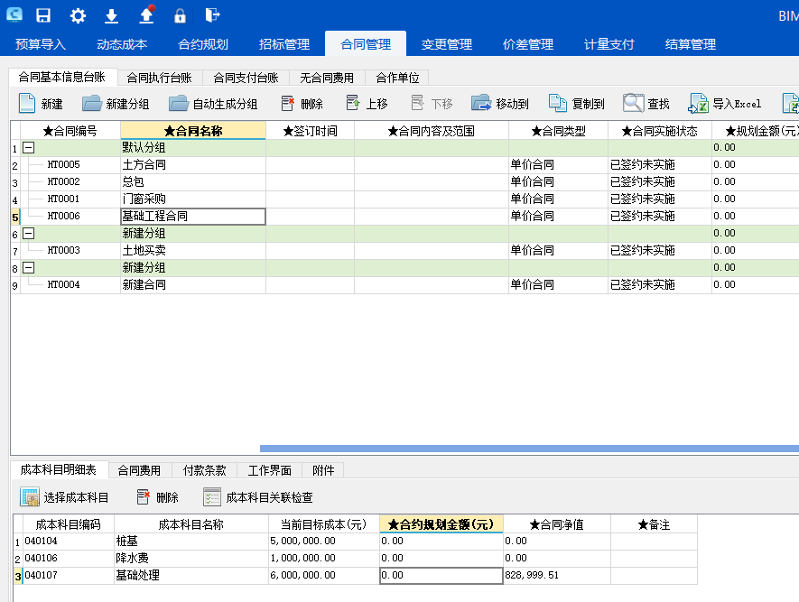Click the 自动生成分组 folder icon
The width and height of the screenshot is (799, 602).
click(x=179, y=104)
